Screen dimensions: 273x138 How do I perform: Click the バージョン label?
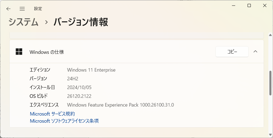click(38, 78)
